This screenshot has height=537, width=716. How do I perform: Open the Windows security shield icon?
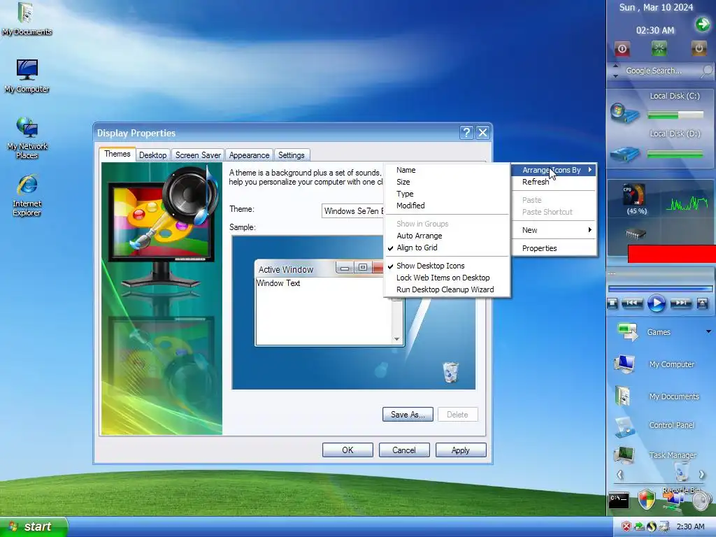click(x=646, y=499)
